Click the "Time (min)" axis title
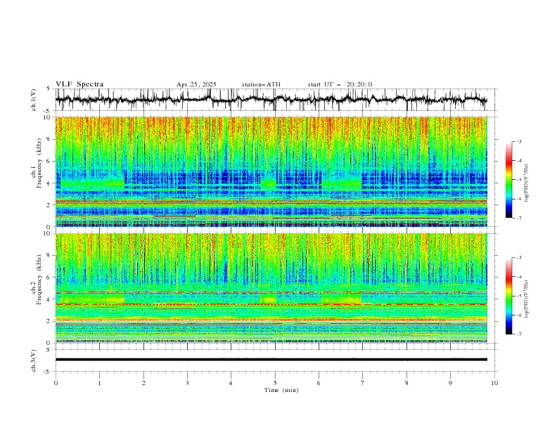The height and width of the screenshot is (430, 557). (281, 390)
